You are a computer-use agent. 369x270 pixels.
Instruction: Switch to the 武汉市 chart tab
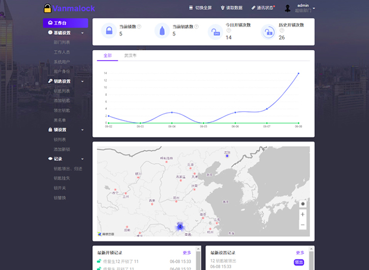pos(130,55)
